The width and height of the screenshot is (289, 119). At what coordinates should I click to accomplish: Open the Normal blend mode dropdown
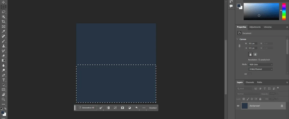pyautogui.click(x=248, y=94)
